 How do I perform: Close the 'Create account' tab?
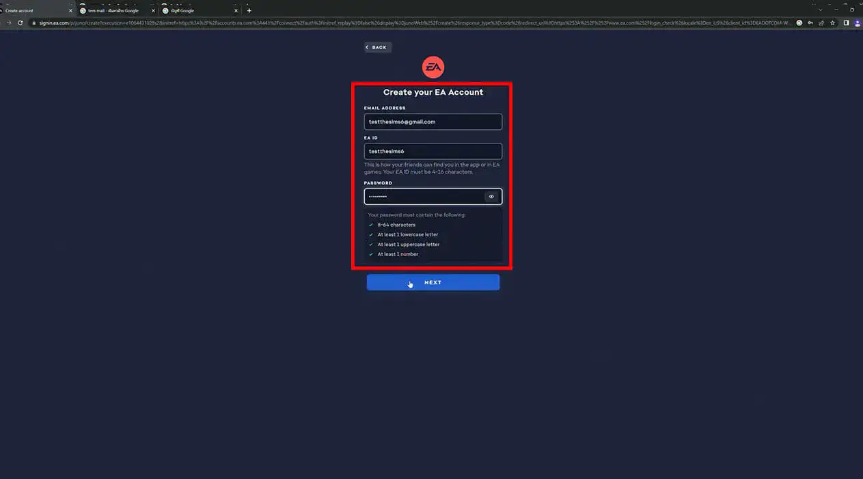click(x=70, y=10)
